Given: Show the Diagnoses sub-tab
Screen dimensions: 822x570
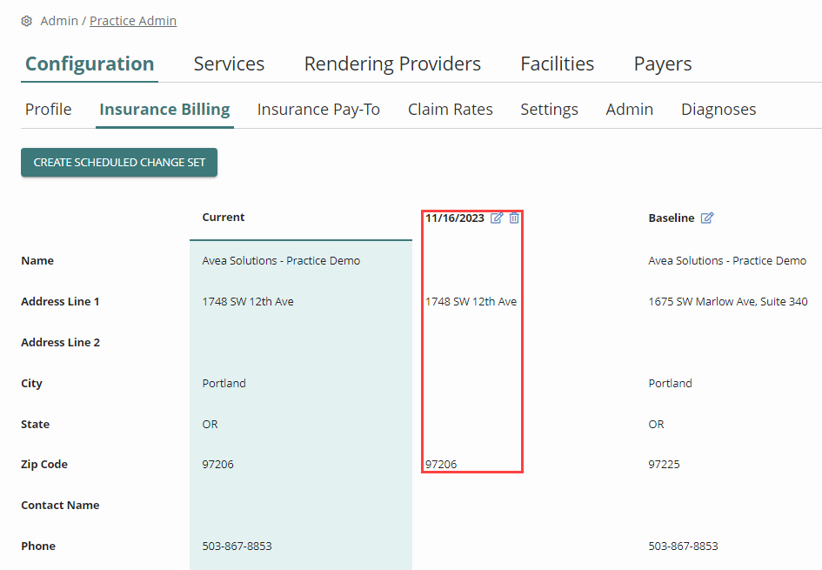Looking at the screenshot, I should 718,110.
